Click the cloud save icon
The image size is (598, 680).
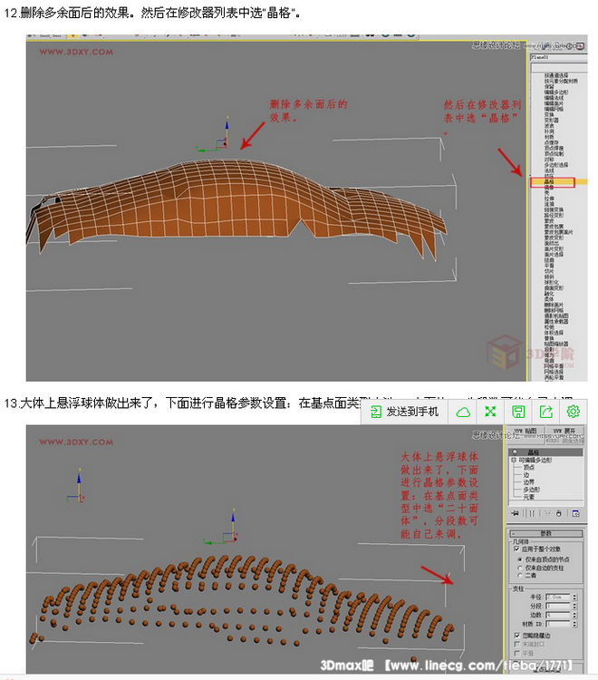point(463,412)
